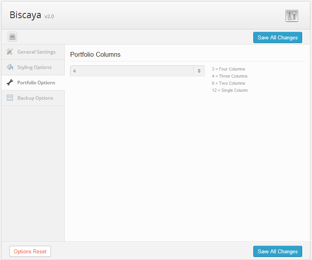Click the up/down arrows on the columns dropdown
The image size is (312, 260).
[x=199, y=71]
